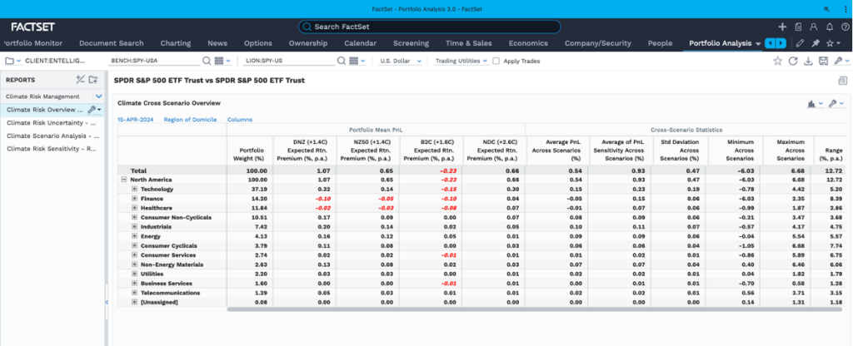Click the add/remove reports icon in Reports panel
This screenshot has height=346, width=853.
pyautogui.click(x=80, y=80)
